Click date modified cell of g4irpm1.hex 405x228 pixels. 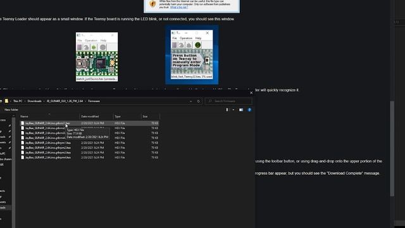92,143
